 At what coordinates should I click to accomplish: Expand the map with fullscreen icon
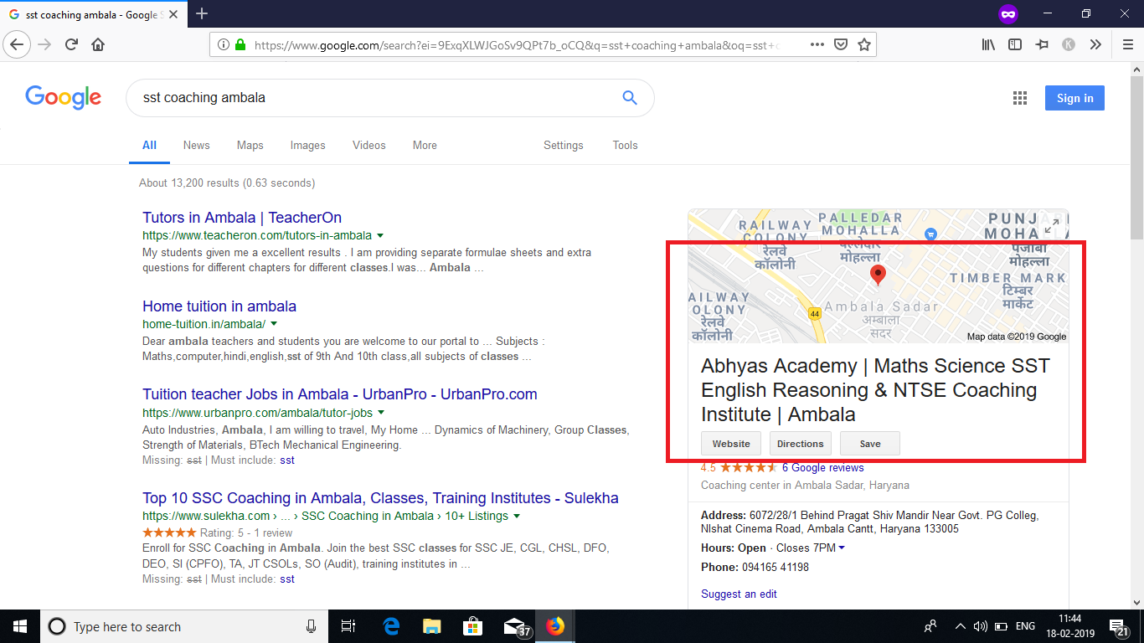(1052, 224)
